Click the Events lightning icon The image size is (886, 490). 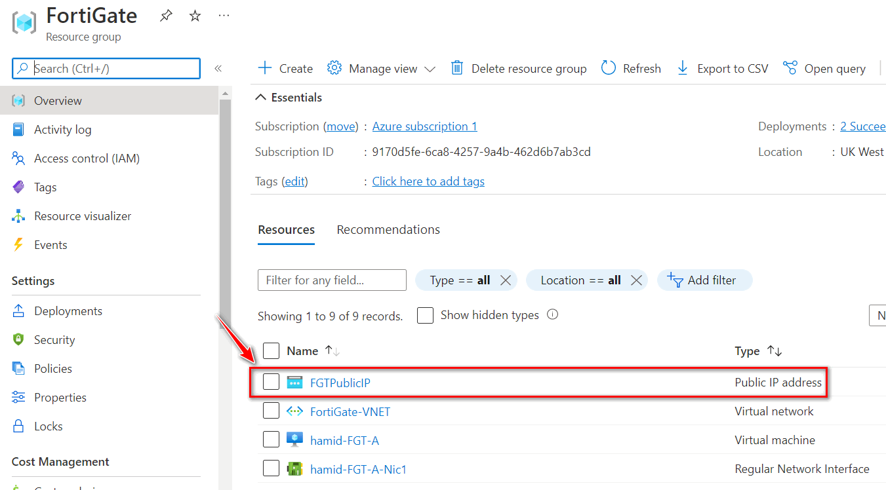click(x=18, y=245)
